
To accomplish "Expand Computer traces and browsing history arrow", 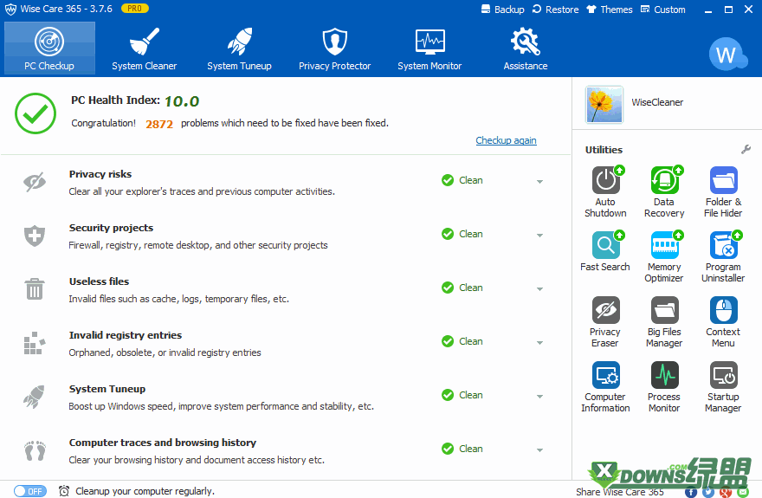I will 539,449.
